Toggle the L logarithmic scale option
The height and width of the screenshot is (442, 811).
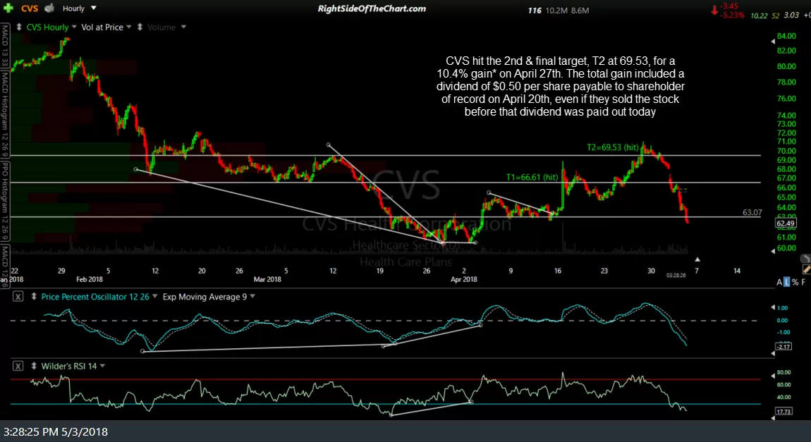pos(787,282)
